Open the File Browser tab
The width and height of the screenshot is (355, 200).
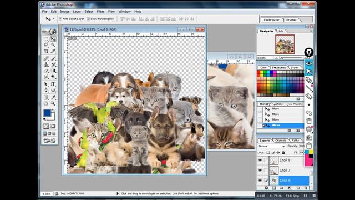[x=271, y=20]
